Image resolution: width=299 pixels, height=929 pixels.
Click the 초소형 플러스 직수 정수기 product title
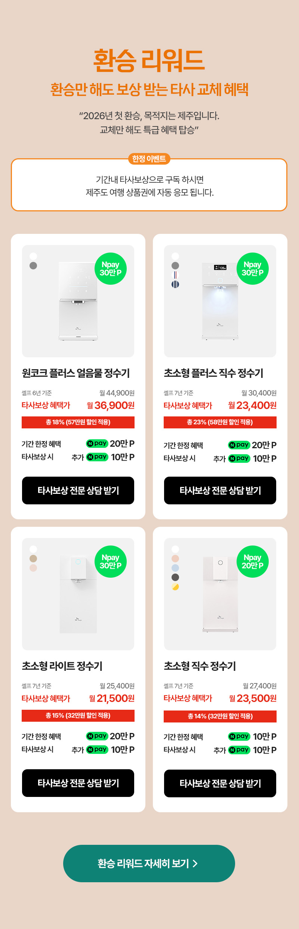click(213, 373)
